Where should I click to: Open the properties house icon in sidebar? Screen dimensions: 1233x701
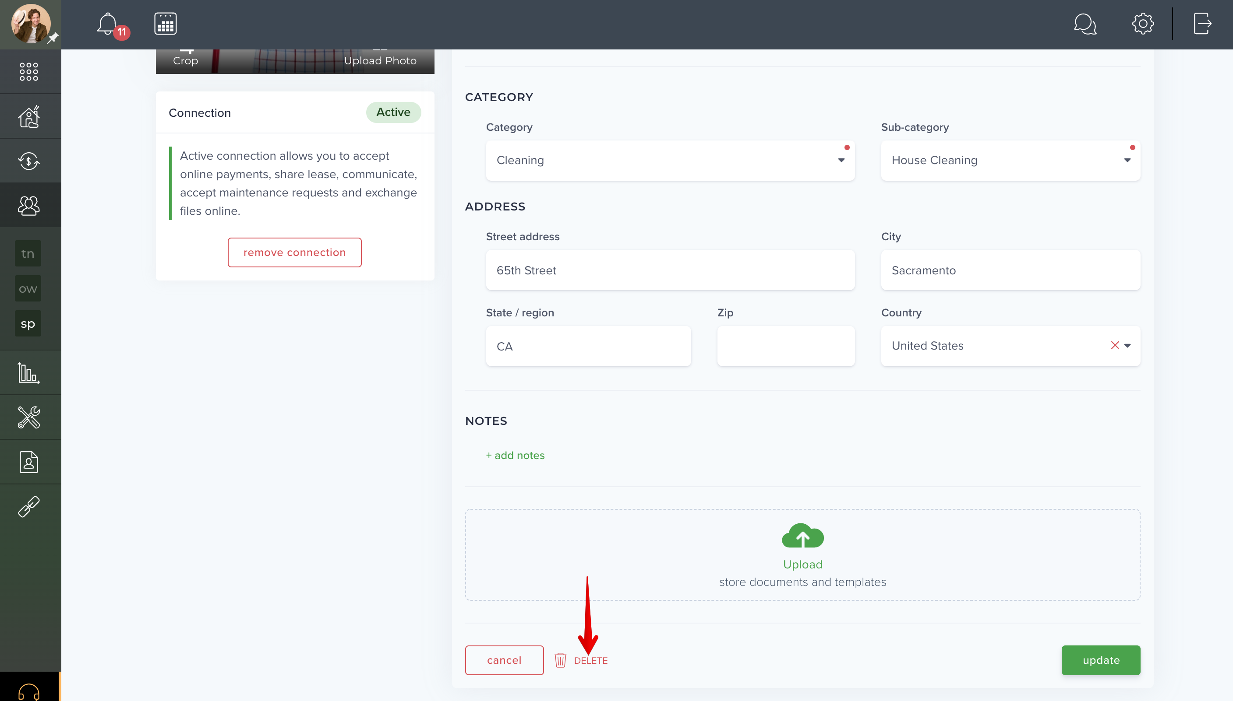29,116
